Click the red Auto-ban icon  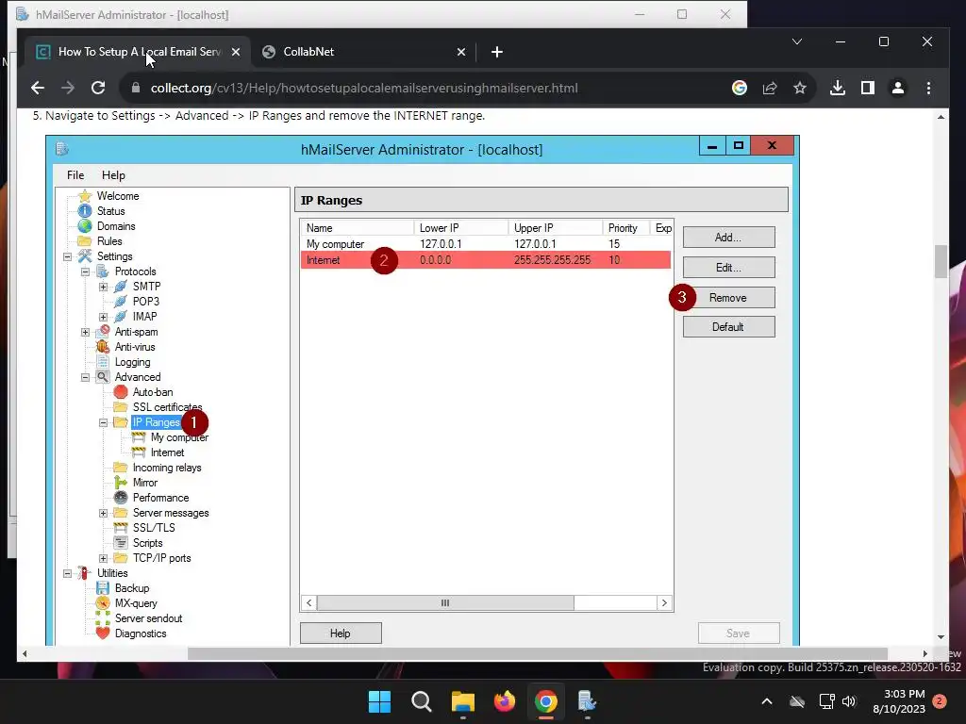(x=121, y=392)
